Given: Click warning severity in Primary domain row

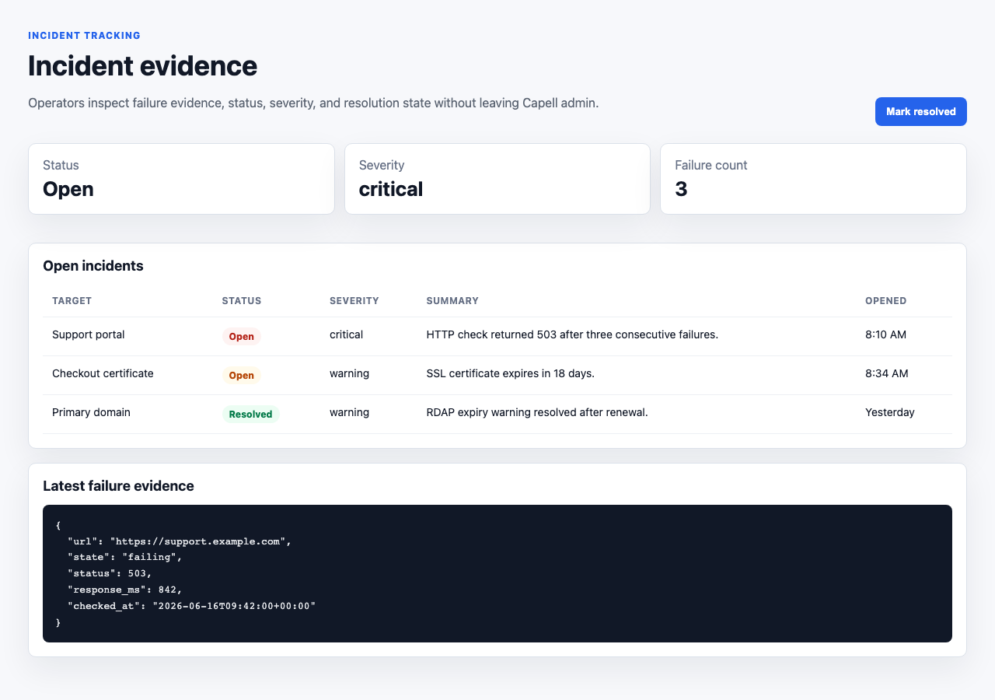Looking at the screenshot, I should pos(350,412).
